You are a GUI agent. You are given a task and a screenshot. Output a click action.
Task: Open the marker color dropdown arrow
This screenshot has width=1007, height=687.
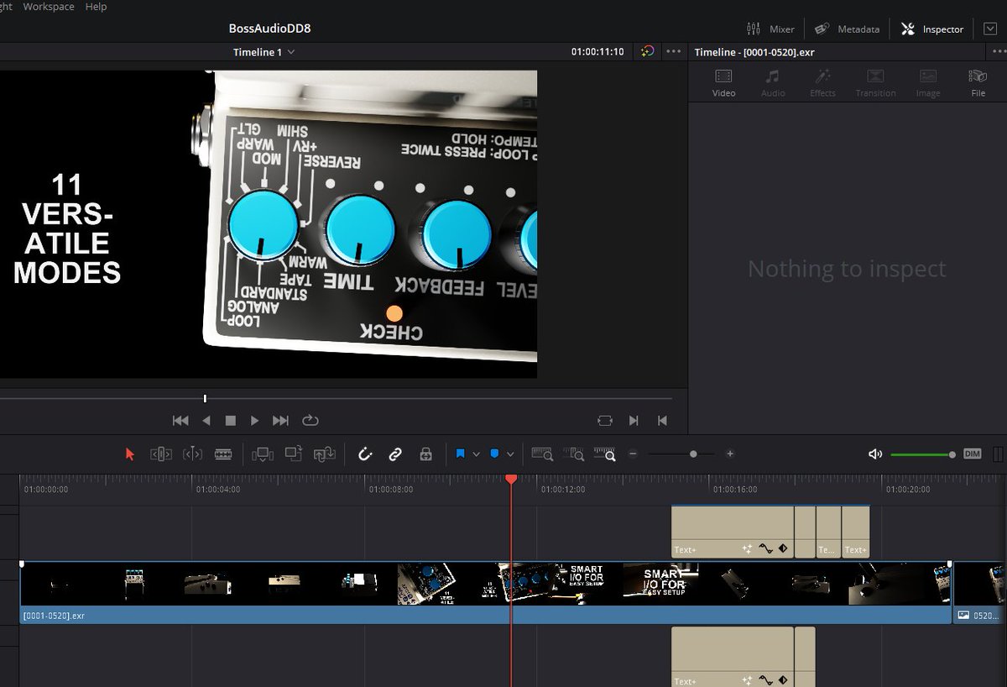point(510,454)
